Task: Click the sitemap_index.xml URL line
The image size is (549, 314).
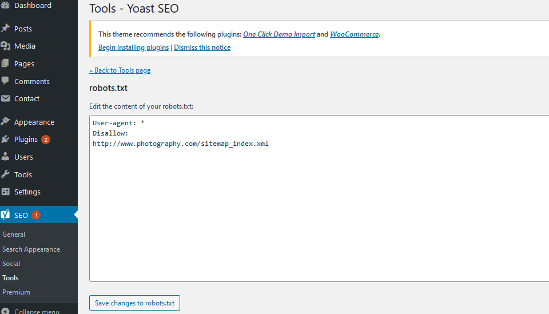Action: 181,144
